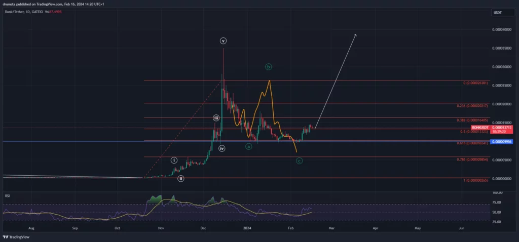Select the green circled b wave label

point(269,66)
